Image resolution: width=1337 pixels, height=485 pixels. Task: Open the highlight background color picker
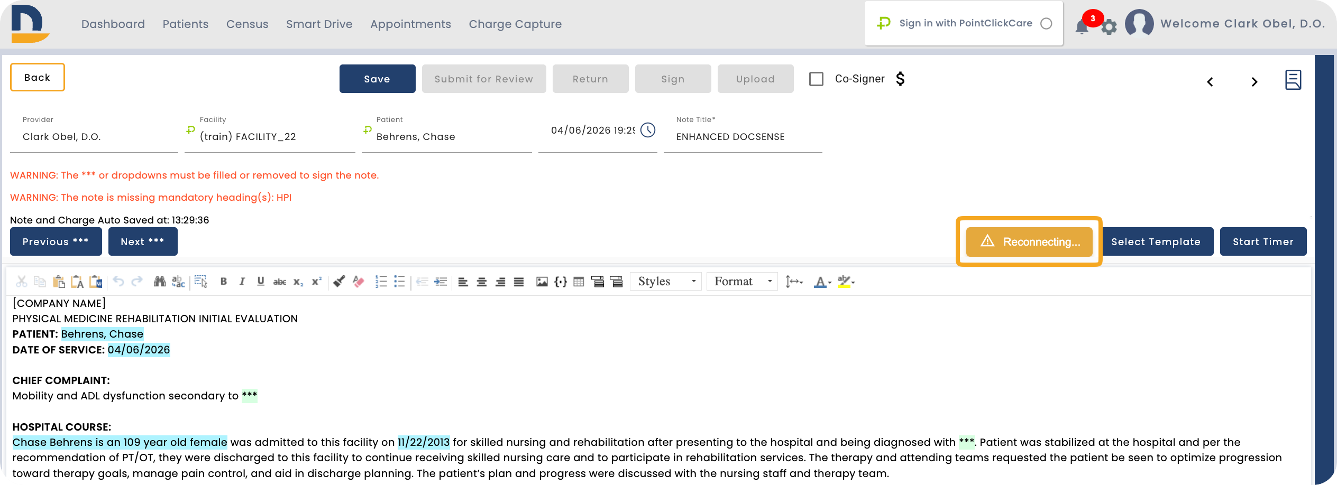(x=846, y=282)
